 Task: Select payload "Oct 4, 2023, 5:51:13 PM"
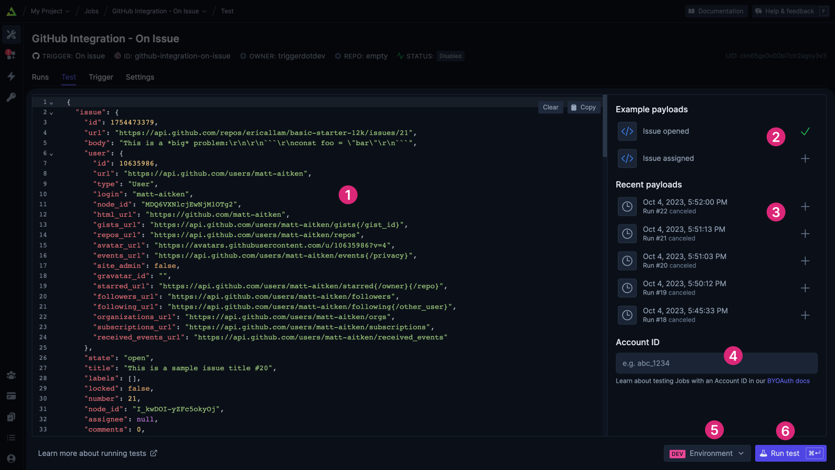click(x=684, y=229)
